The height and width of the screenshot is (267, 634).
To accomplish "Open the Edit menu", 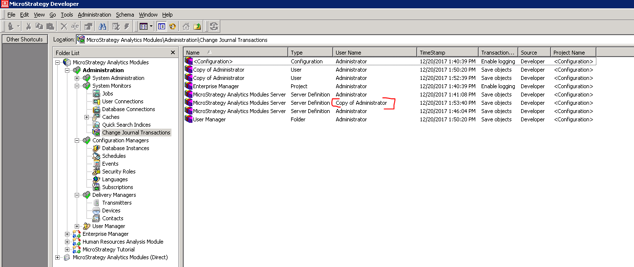I will (24, 15).
